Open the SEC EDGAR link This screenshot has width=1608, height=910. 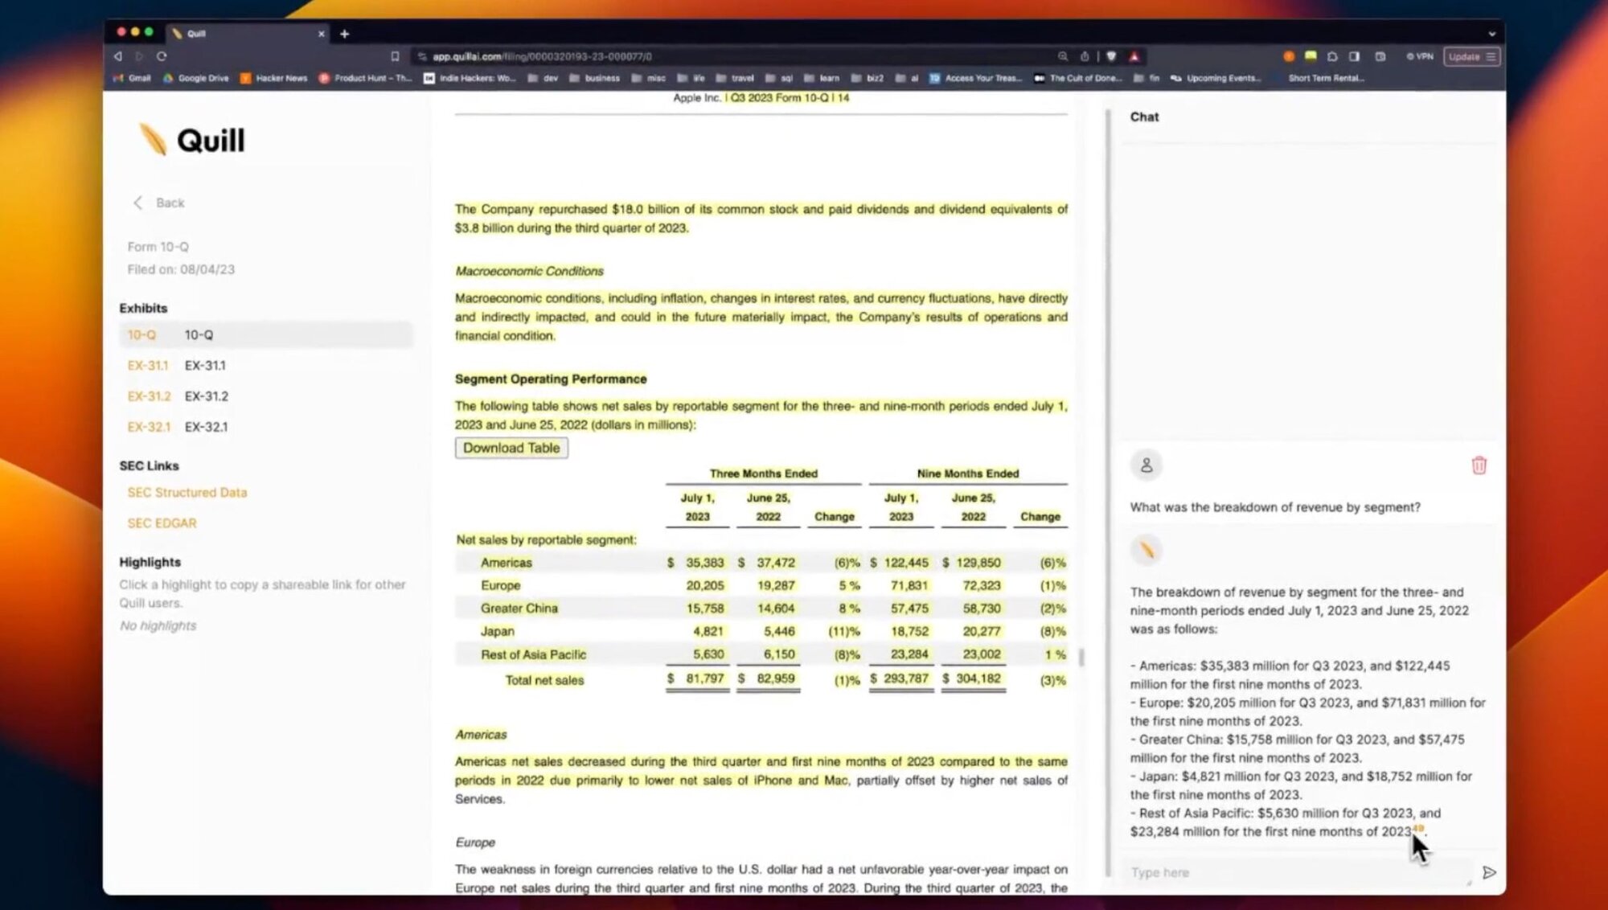(x=161, y=523)
